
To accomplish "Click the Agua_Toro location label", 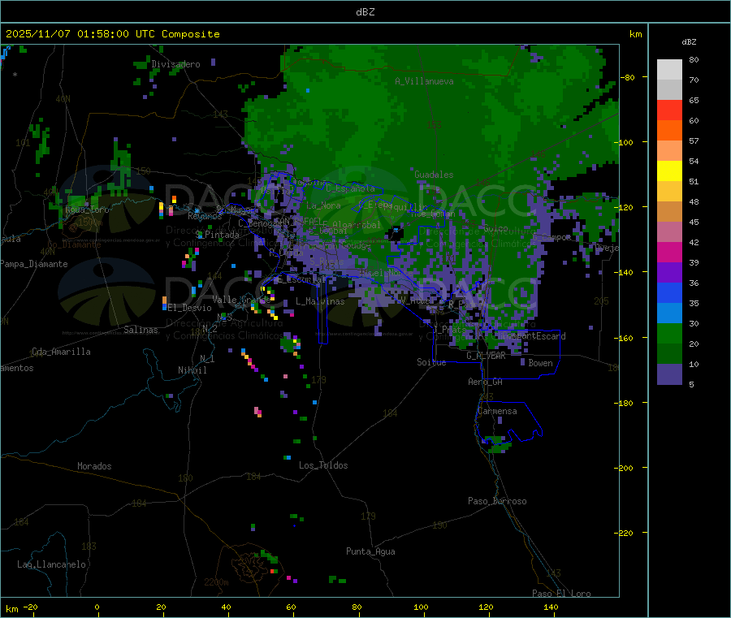I will click(87, 210).
